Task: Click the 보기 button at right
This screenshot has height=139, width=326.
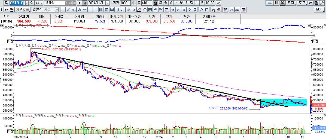Action: tap(319, 10)
